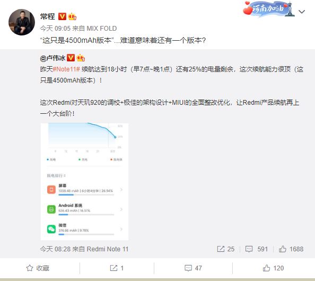
Task: Toggle 收藏 favorite star for this post
Action: [38, 268]
